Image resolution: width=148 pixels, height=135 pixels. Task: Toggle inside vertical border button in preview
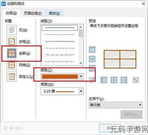click(x=114, y=80)
